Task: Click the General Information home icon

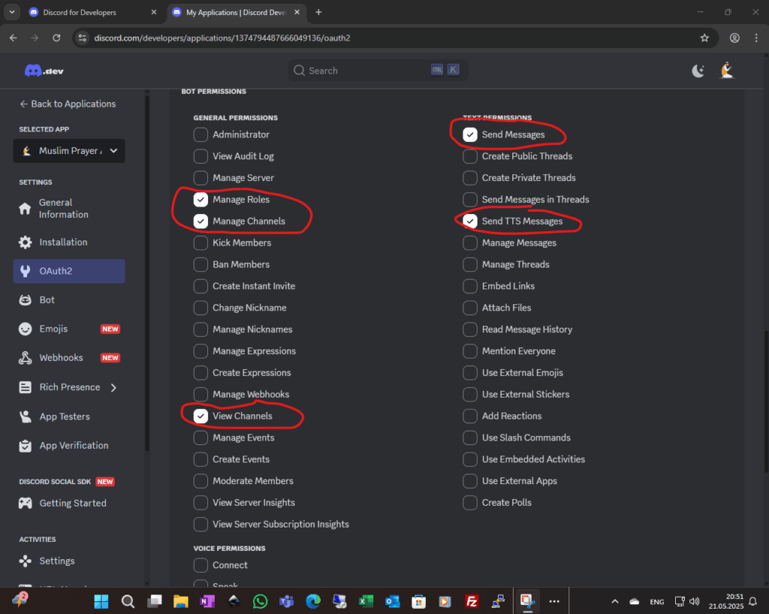Action: (25, 209)
